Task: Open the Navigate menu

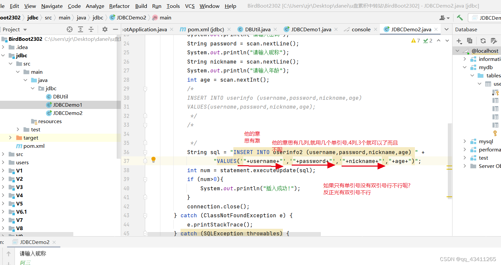Action: (52, 6)
